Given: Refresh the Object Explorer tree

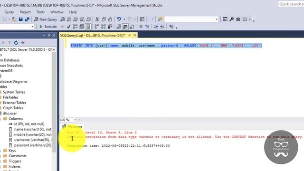Looking at the screenshot, I should coord(16,43).
